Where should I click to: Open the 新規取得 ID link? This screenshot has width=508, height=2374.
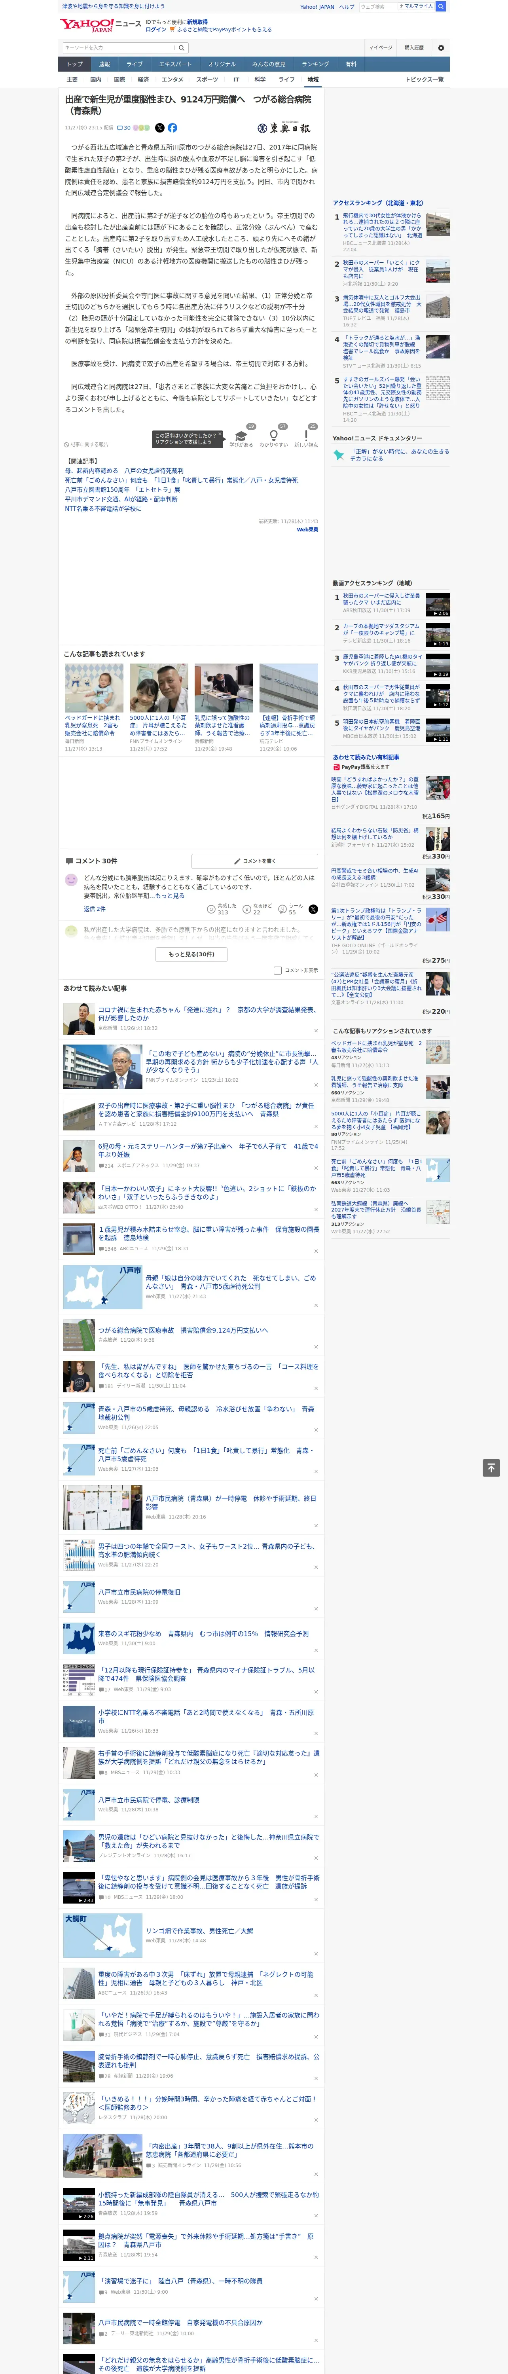pos(197,21)
